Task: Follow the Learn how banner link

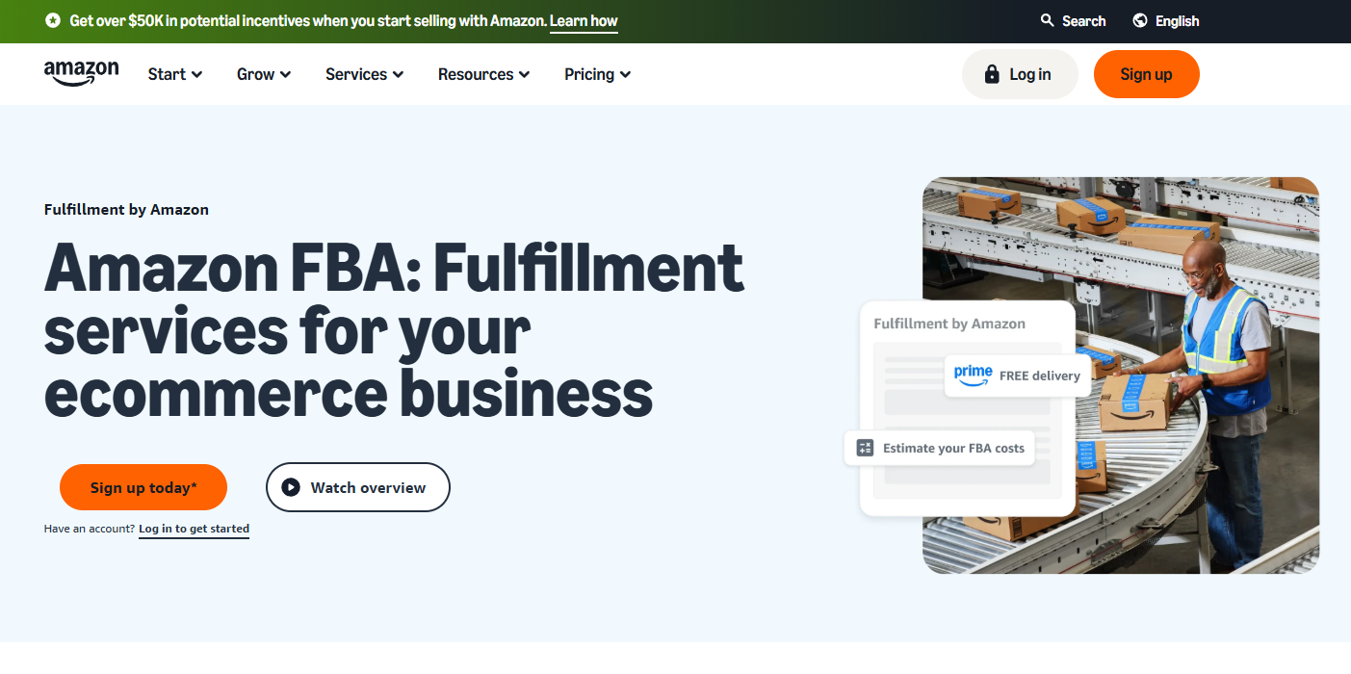Action: pyautogui.click(x=584, y=20)
